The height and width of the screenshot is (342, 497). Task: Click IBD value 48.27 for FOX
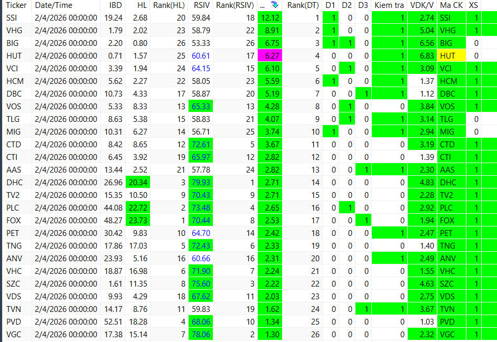click(113, 221)
